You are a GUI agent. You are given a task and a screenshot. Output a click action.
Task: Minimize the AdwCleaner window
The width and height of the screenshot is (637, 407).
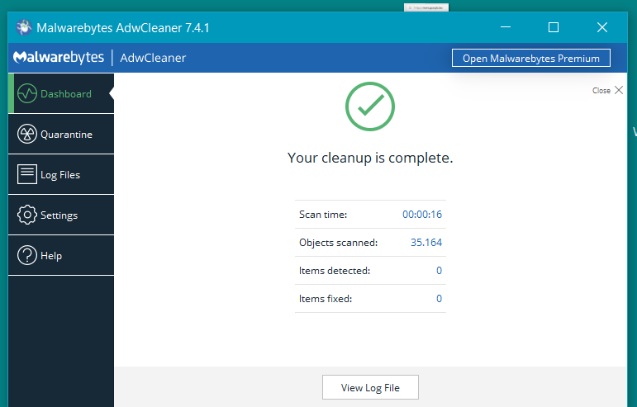[505, 27]
